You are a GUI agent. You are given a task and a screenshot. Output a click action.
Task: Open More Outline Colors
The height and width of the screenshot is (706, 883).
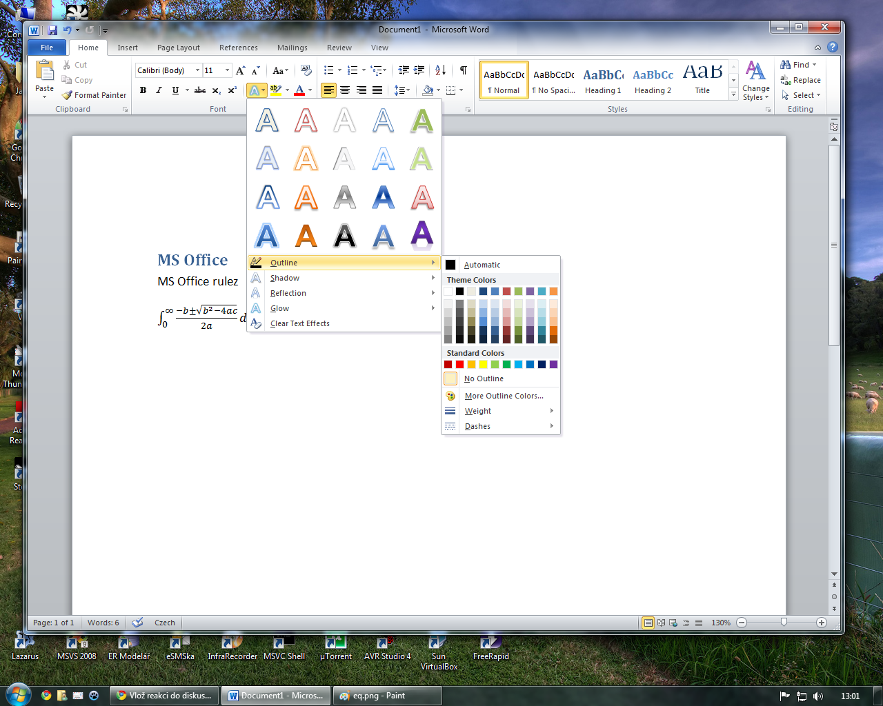click(500, 396)
